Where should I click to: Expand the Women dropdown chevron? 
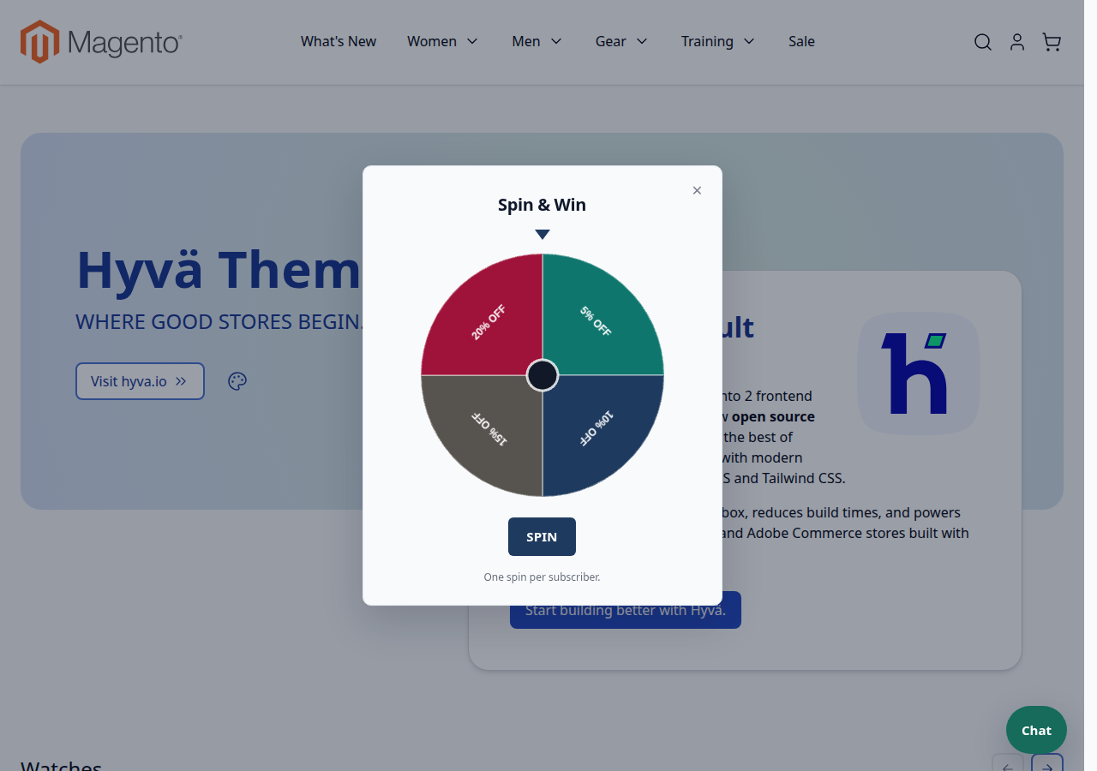471,41
